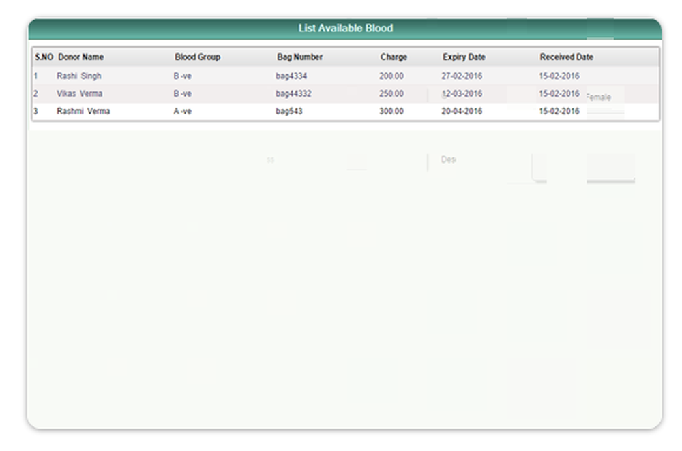Click expiry date 12-03-2016

coord(462,93)
